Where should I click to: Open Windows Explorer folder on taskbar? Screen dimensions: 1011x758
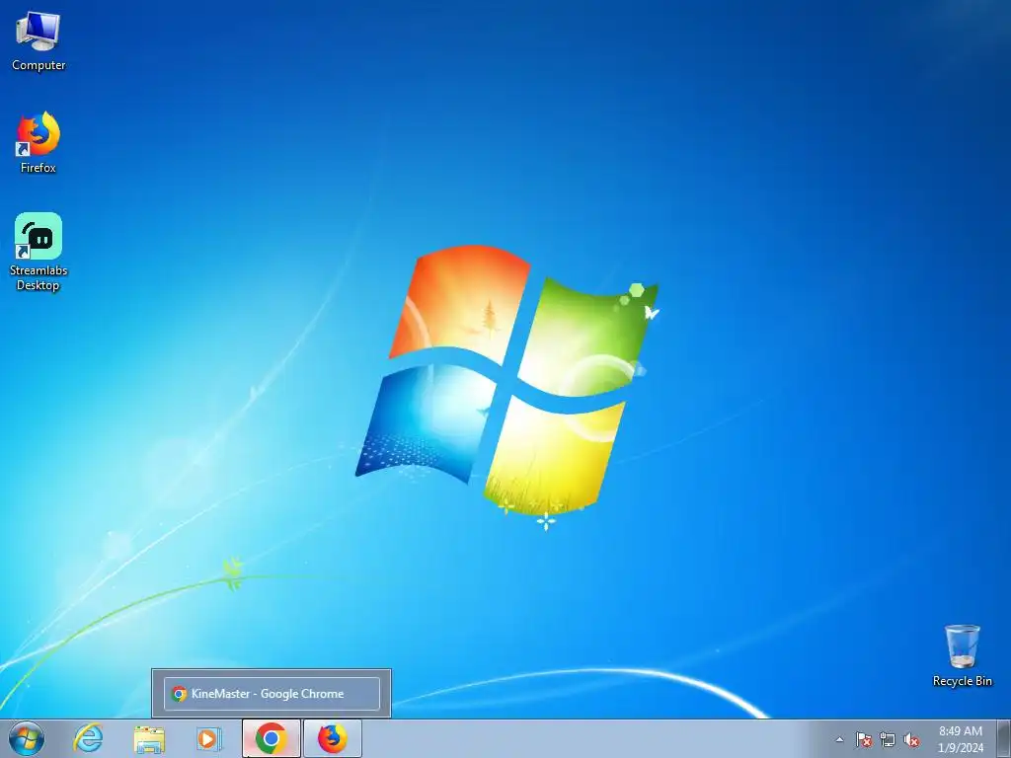149,738
